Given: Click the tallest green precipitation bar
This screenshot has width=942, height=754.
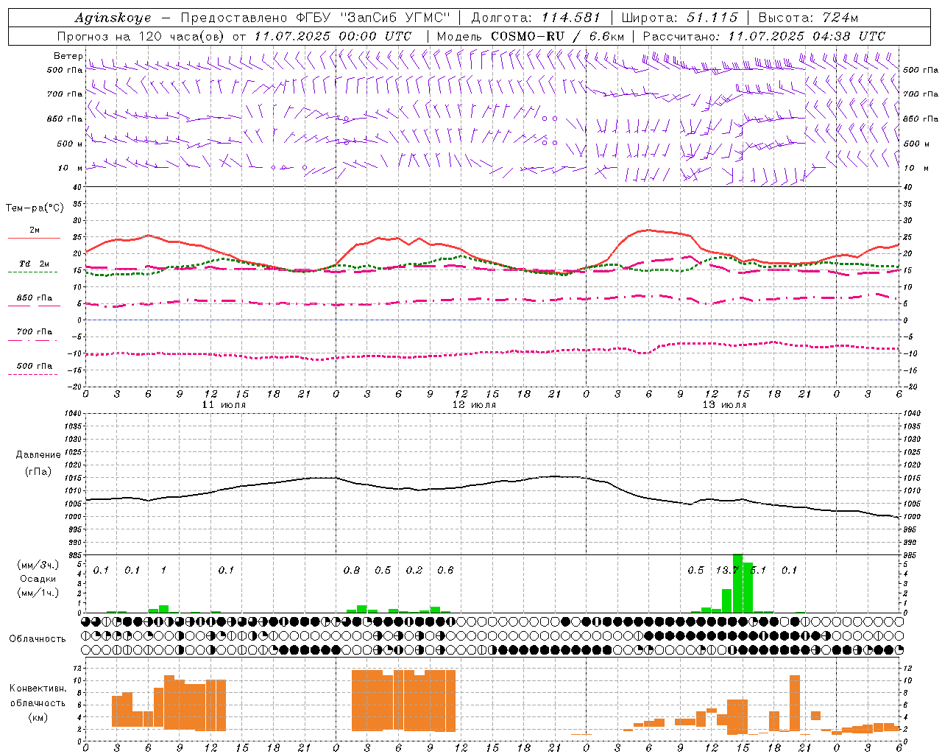Looking at the screenshot, I should (x=737, y=583).
